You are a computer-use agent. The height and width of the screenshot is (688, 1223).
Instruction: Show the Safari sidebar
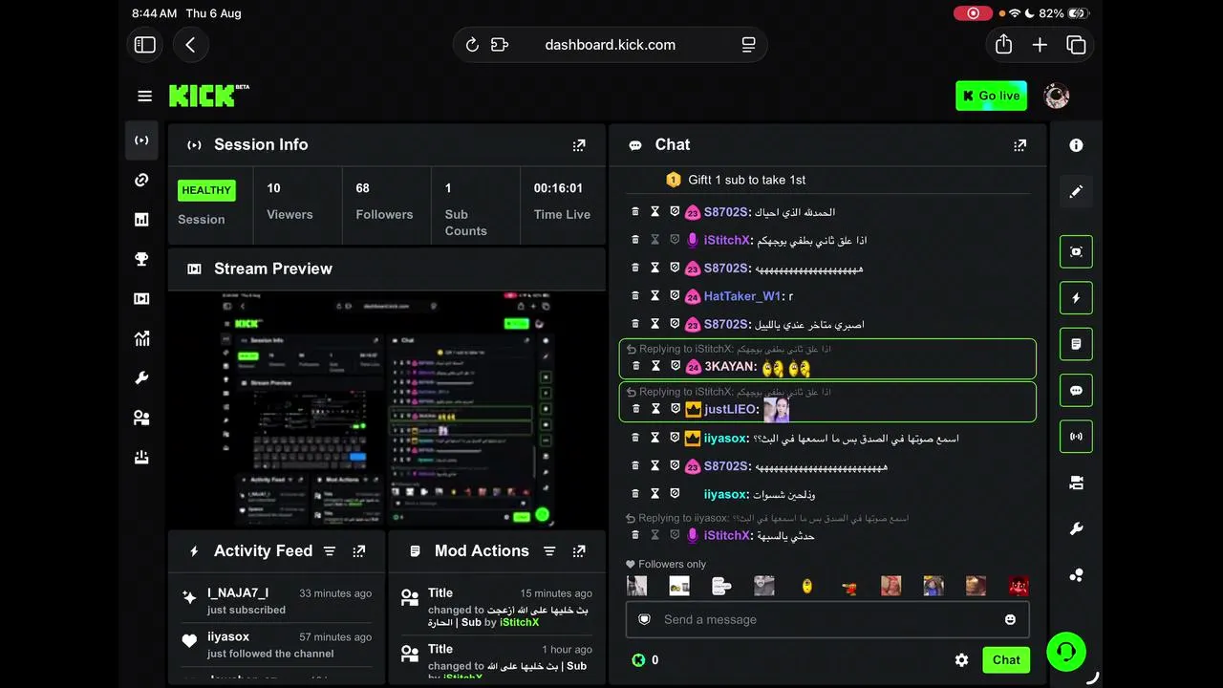coord(145,45)
